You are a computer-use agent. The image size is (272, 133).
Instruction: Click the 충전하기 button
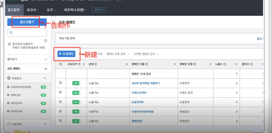coord(99,10)
